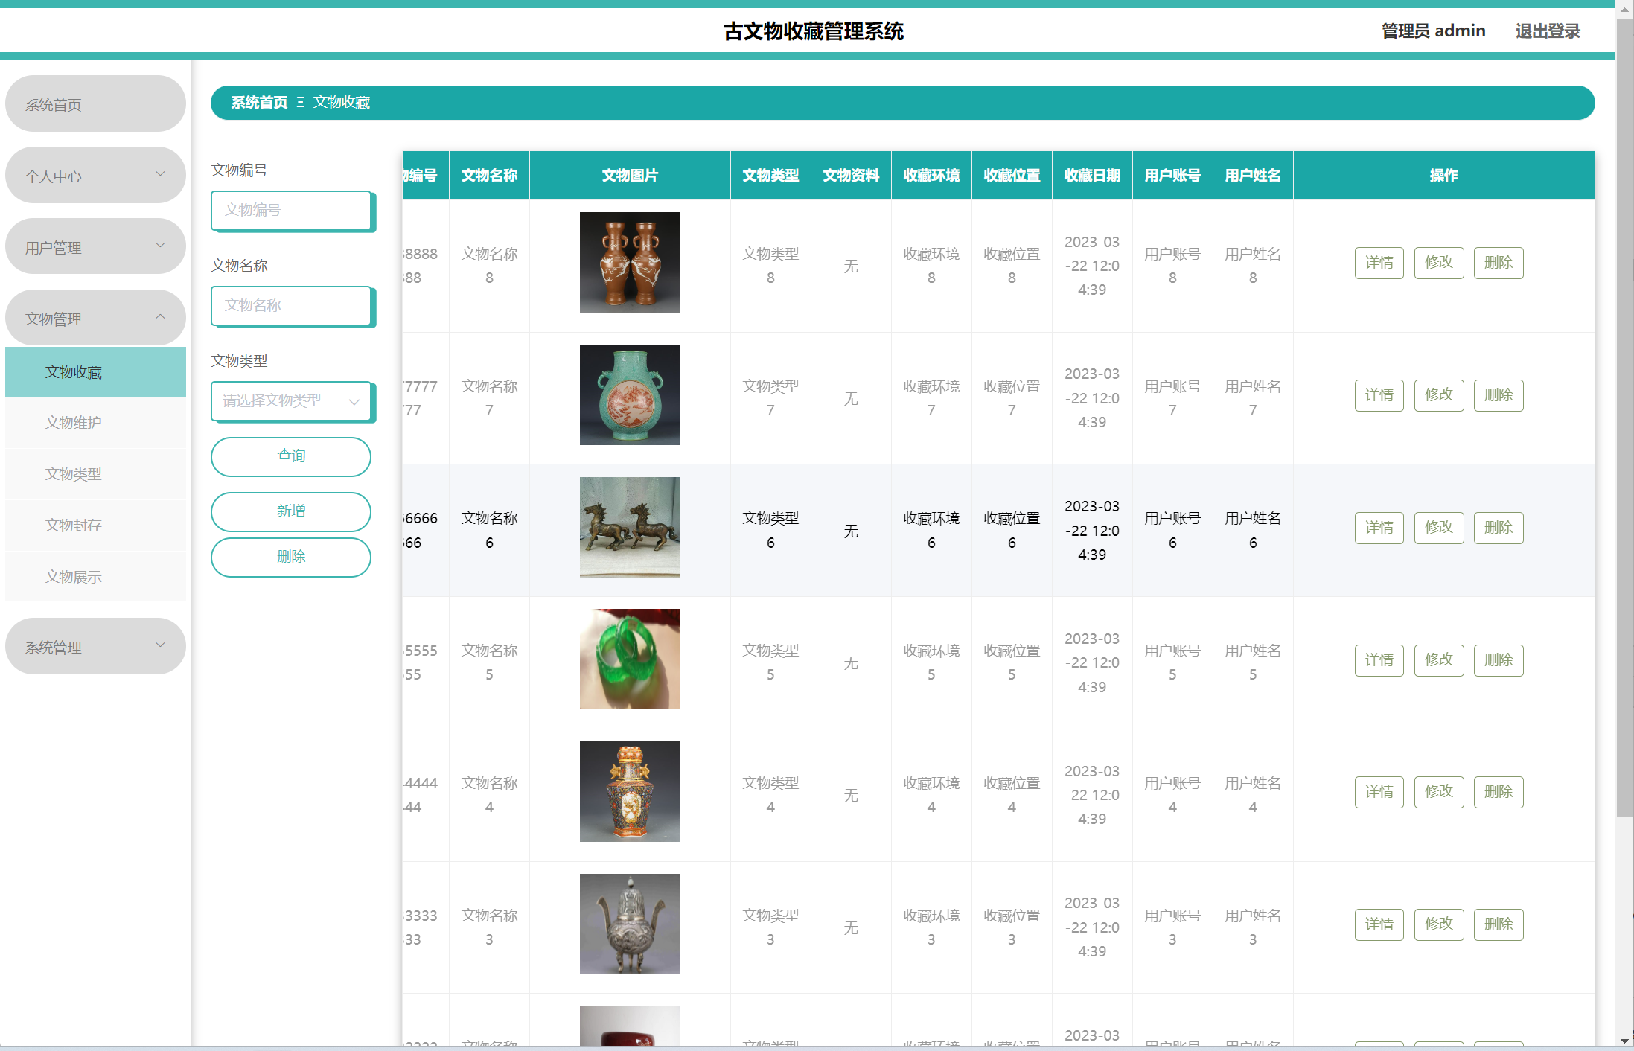Expand the 系统管理 sidebar menu

pyautogui.click(x=95, y=647)
